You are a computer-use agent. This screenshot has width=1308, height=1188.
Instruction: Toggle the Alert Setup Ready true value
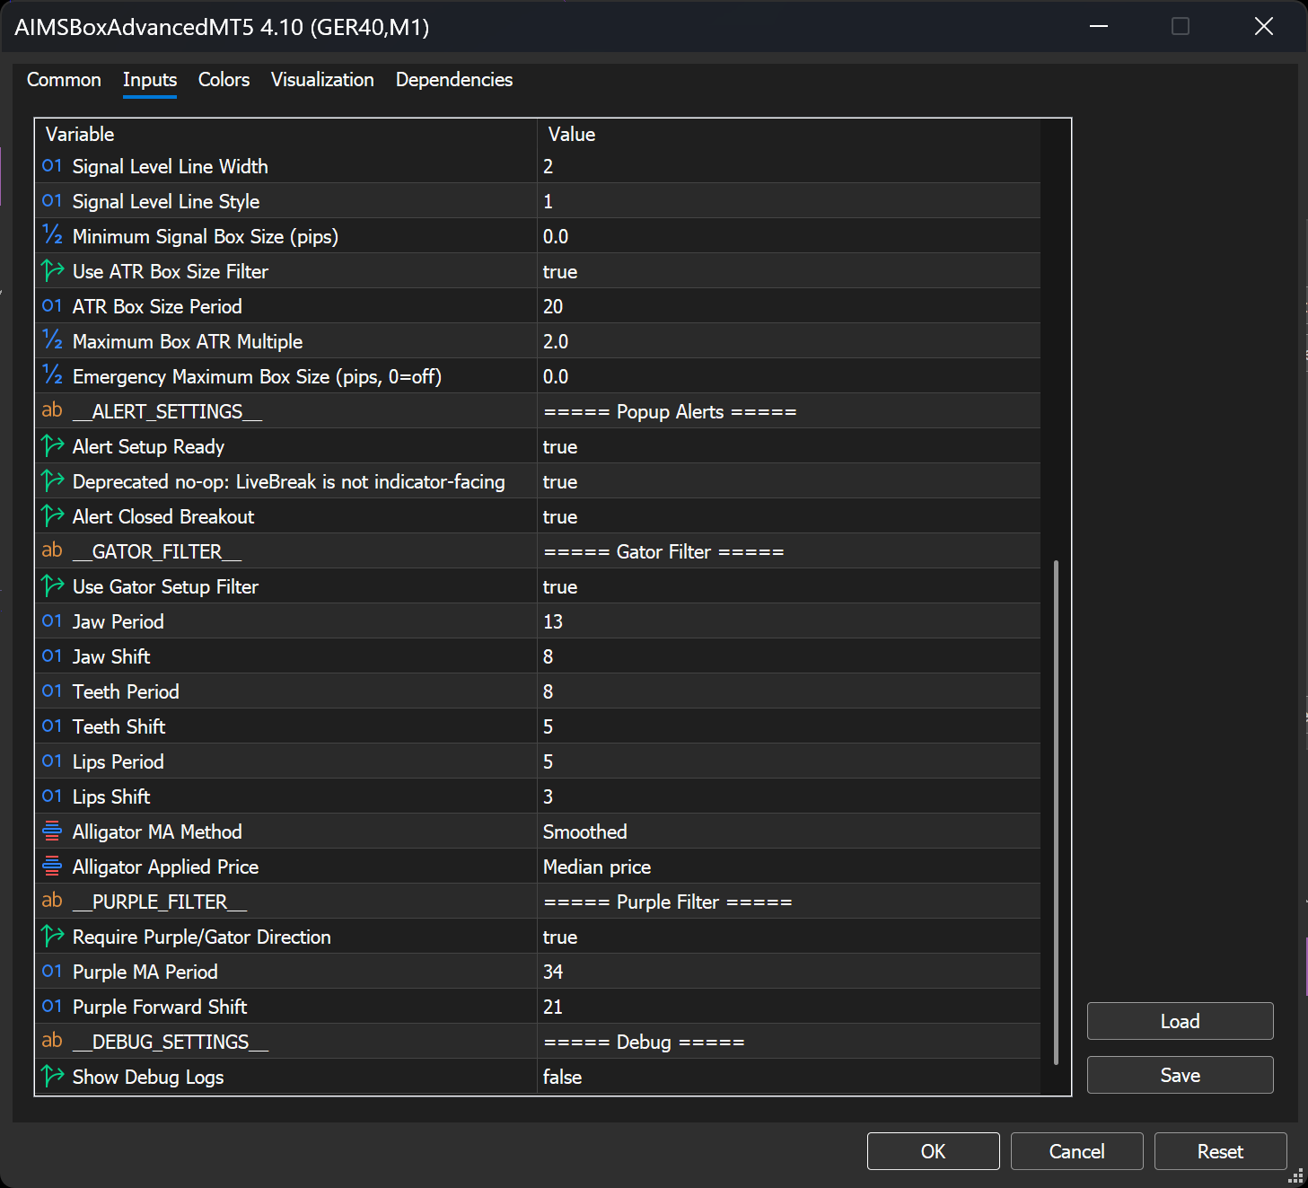tap(788, 446)
